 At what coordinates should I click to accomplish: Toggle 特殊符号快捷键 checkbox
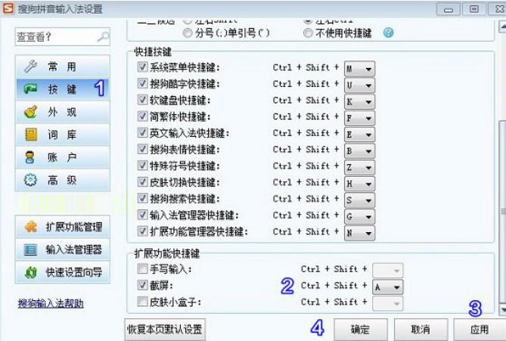tap(142, 166)
